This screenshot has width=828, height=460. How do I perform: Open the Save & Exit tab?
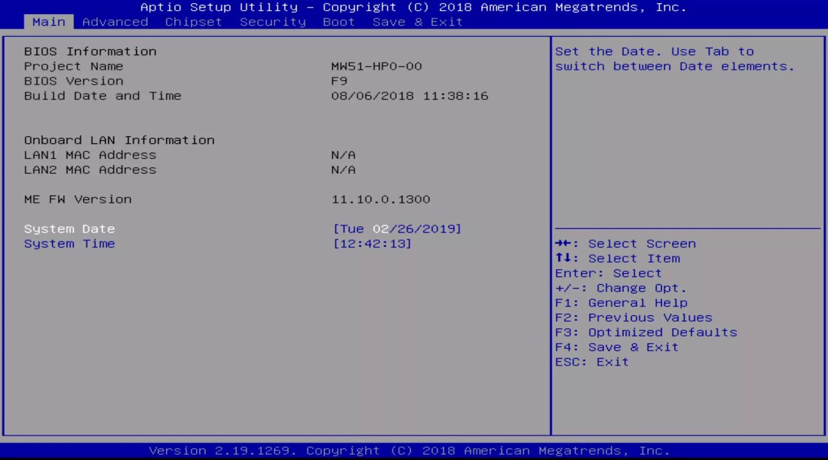tap(417, 22)
